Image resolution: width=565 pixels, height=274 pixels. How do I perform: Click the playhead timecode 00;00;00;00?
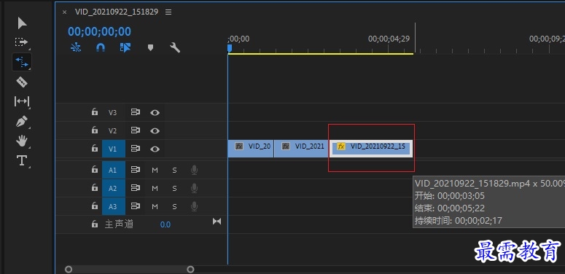click(99, 31)
